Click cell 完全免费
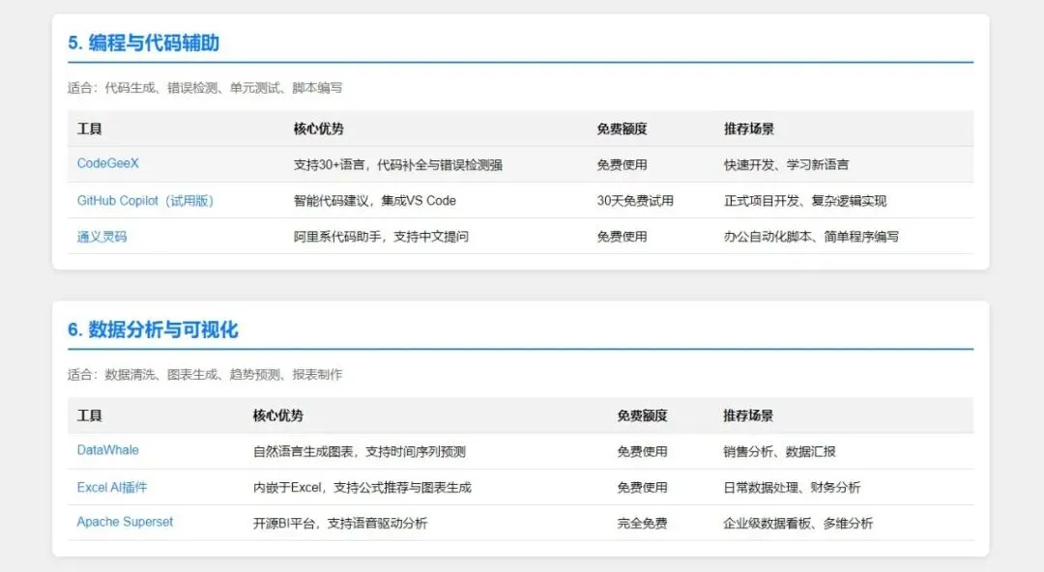 [x=642, y=524]
